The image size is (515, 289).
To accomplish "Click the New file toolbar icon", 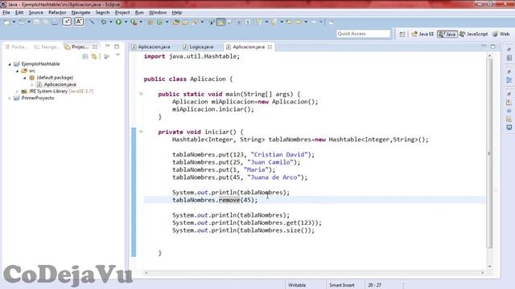I will pos(6,22).
